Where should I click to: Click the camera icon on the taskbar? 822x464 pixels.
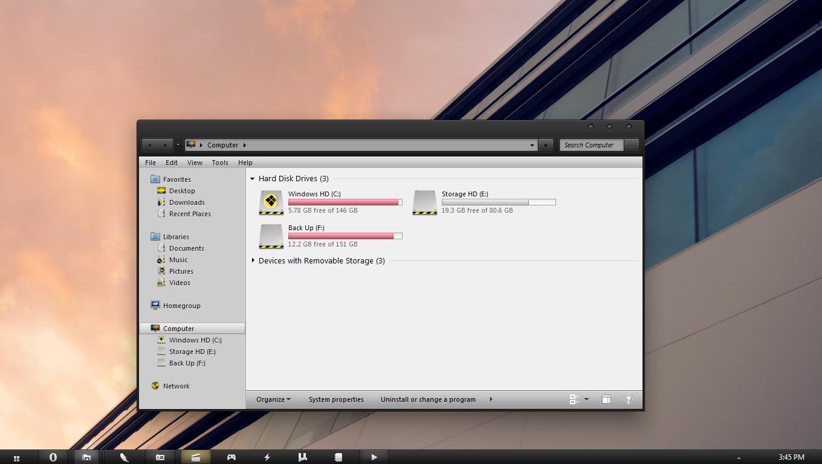tap(160, 457)
